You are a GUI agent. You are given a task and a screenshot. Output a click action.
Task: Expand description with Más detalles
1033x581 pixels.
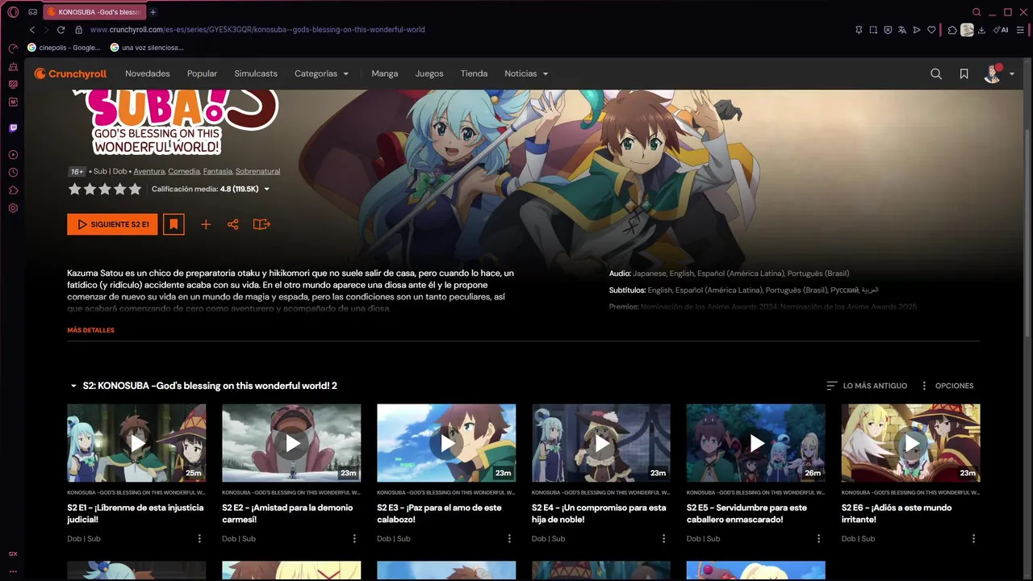90,330
